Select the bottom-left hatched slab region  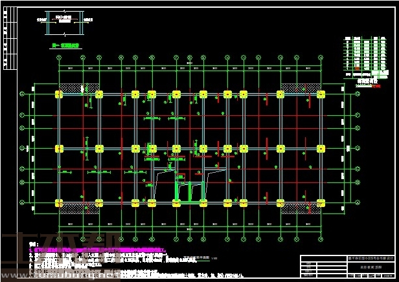click(78, 208)
